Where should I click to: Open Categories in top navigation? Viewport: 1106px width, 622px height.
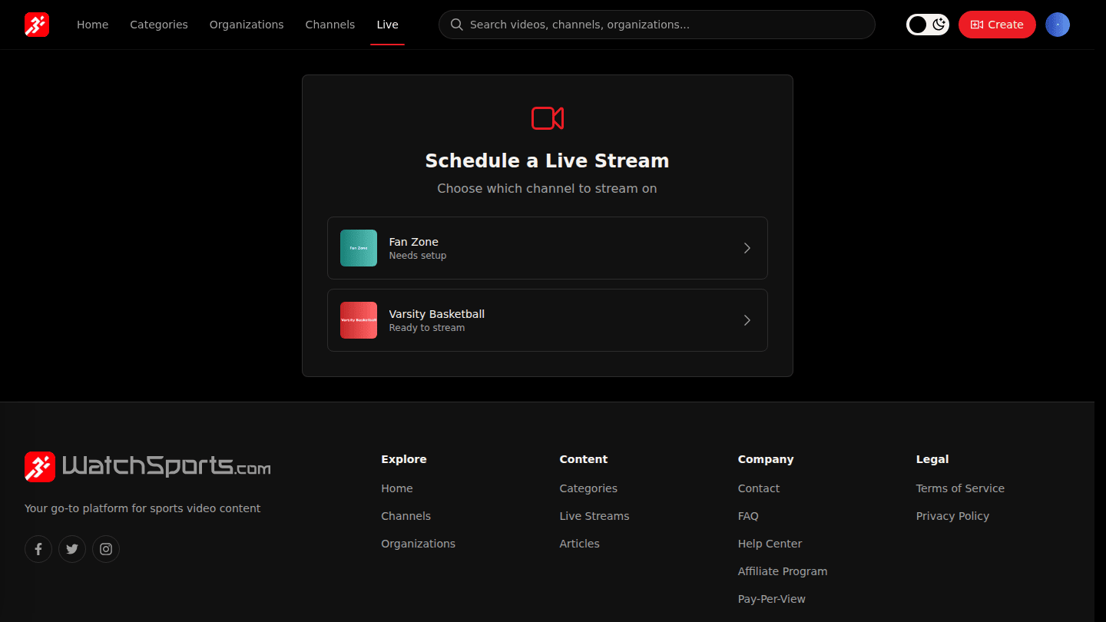(x=159, y=25)
